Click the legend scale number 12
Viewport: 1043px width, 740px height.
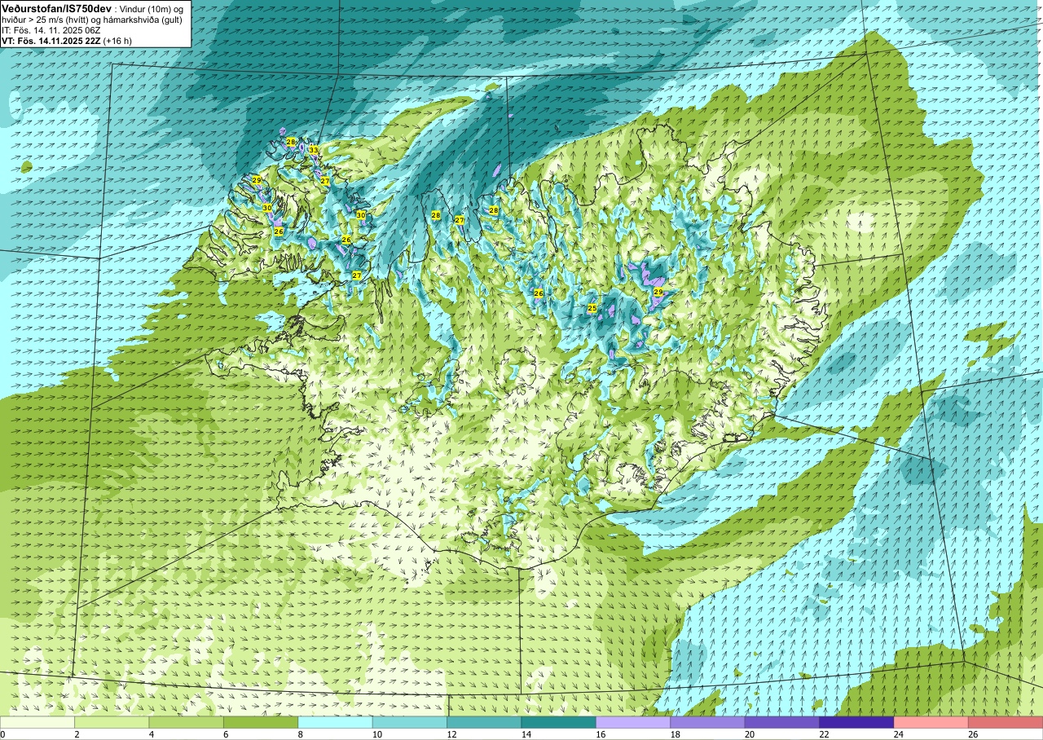(x=451, y=734)
